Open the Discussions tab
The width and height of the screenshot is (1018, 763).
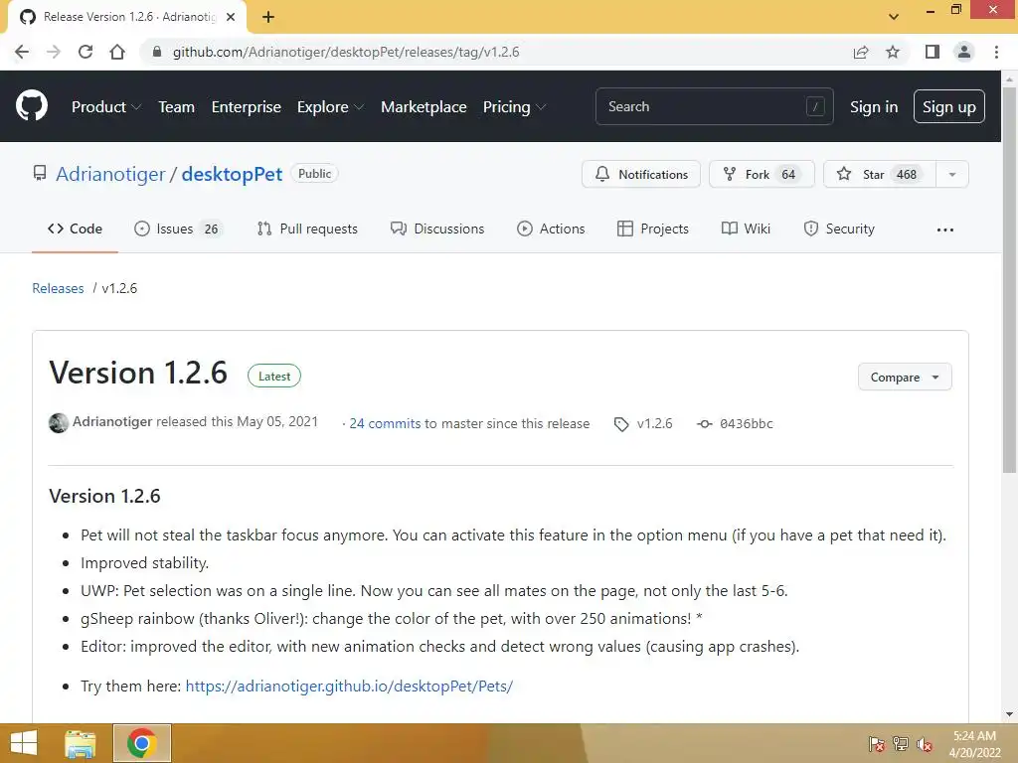(437, 229)
